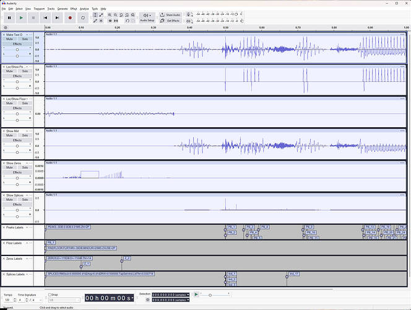Click Trim audio outside selection icon
The height and width of the screenshot is (310, 411).
pyautogui.click(x=110, y=20)
